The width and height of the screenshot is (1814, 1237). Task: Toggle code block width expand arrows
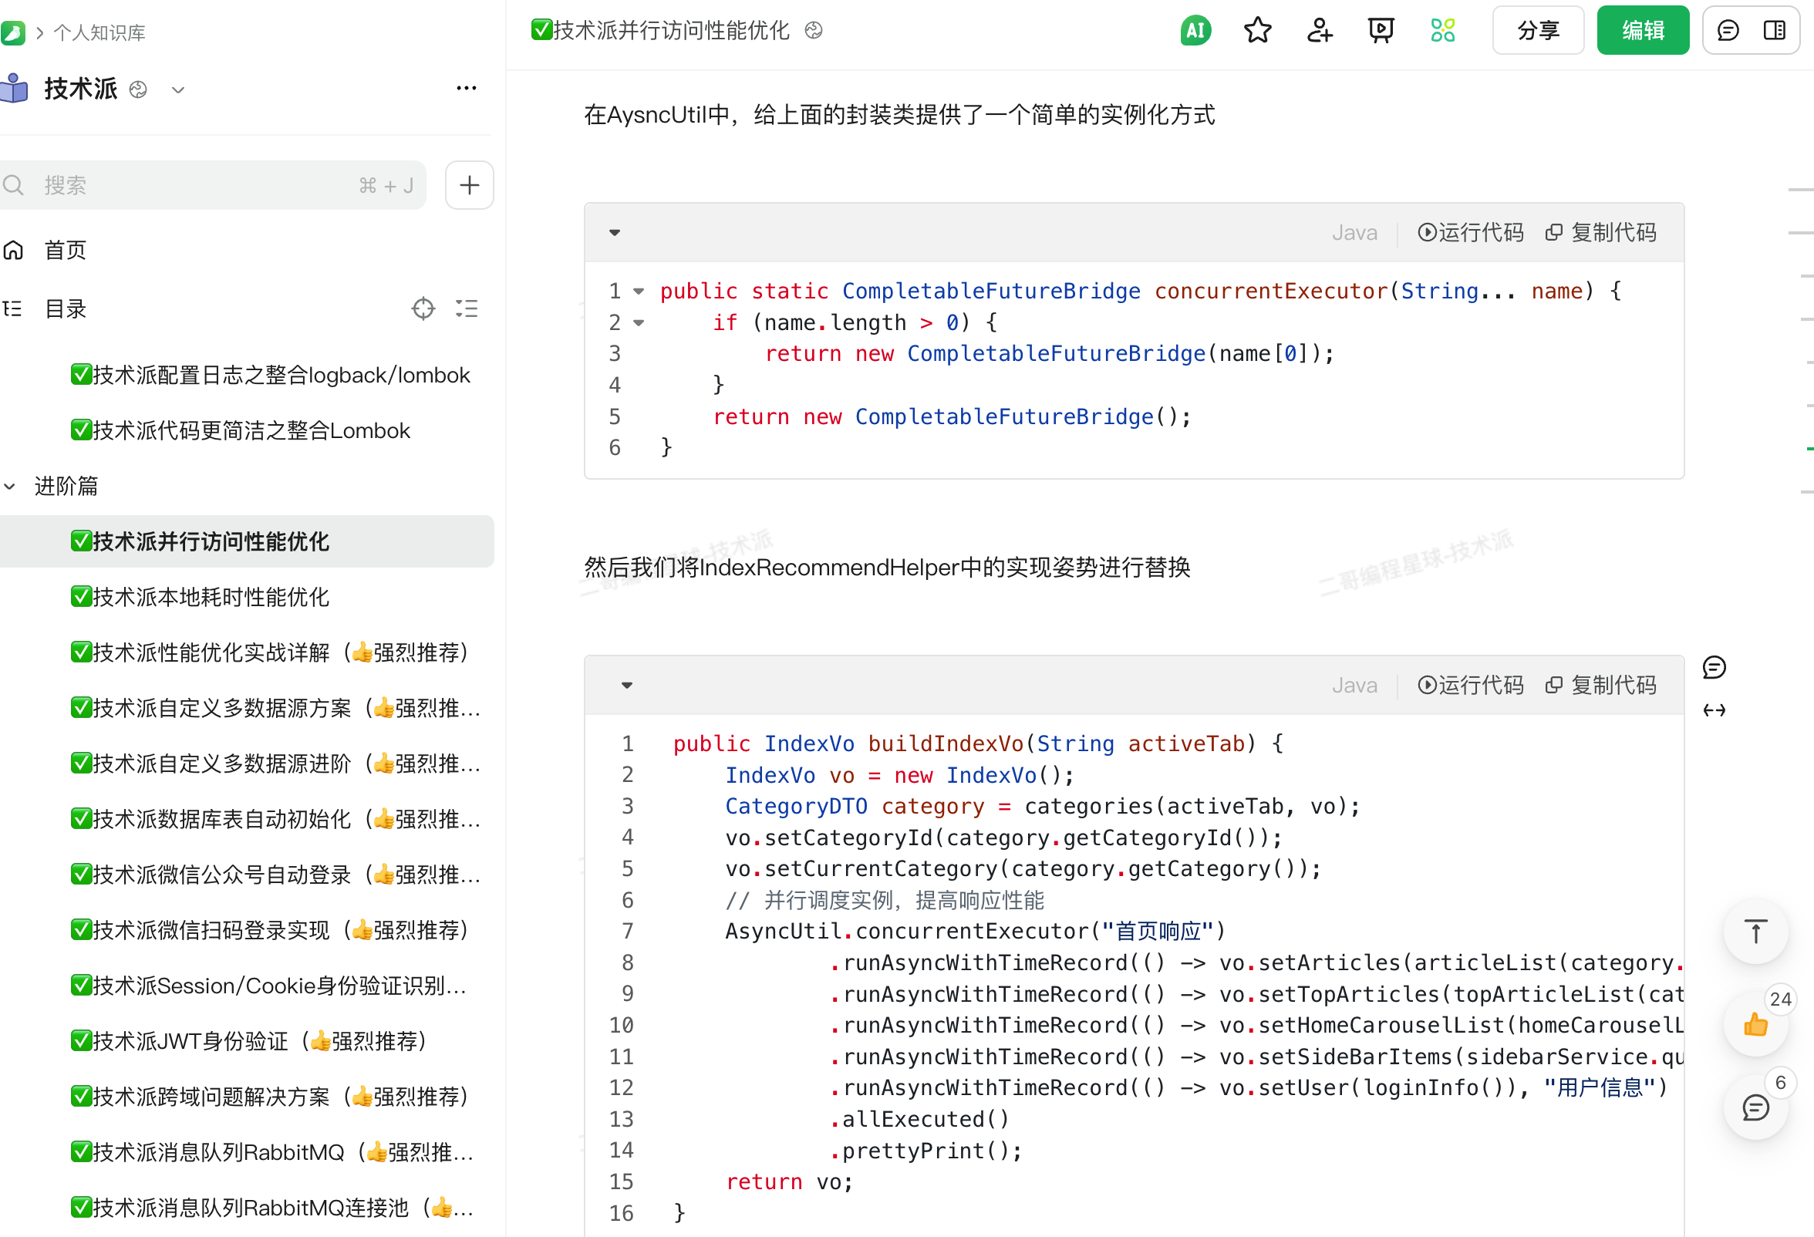point(1714,710)
